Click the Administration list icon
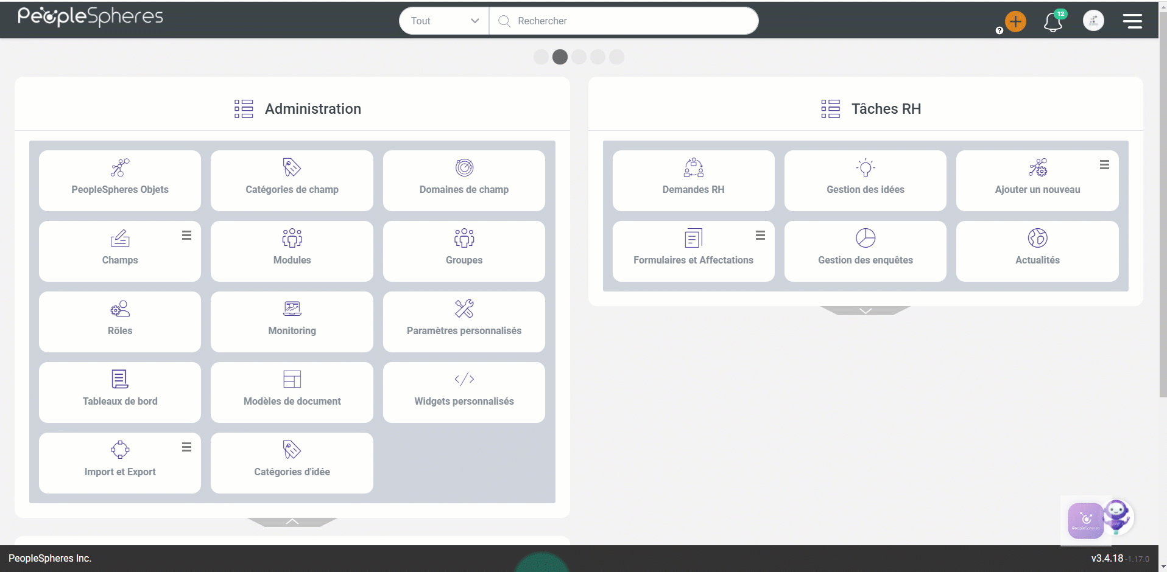This screenshot has width=1167, height=572. pyautogui.click(x=244, y=109)
